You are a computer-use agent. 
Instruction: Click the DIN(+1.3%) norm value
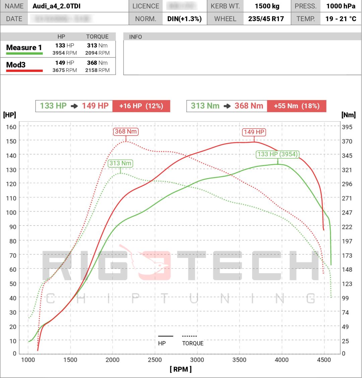pyautogui.click(x=184, y=19)
